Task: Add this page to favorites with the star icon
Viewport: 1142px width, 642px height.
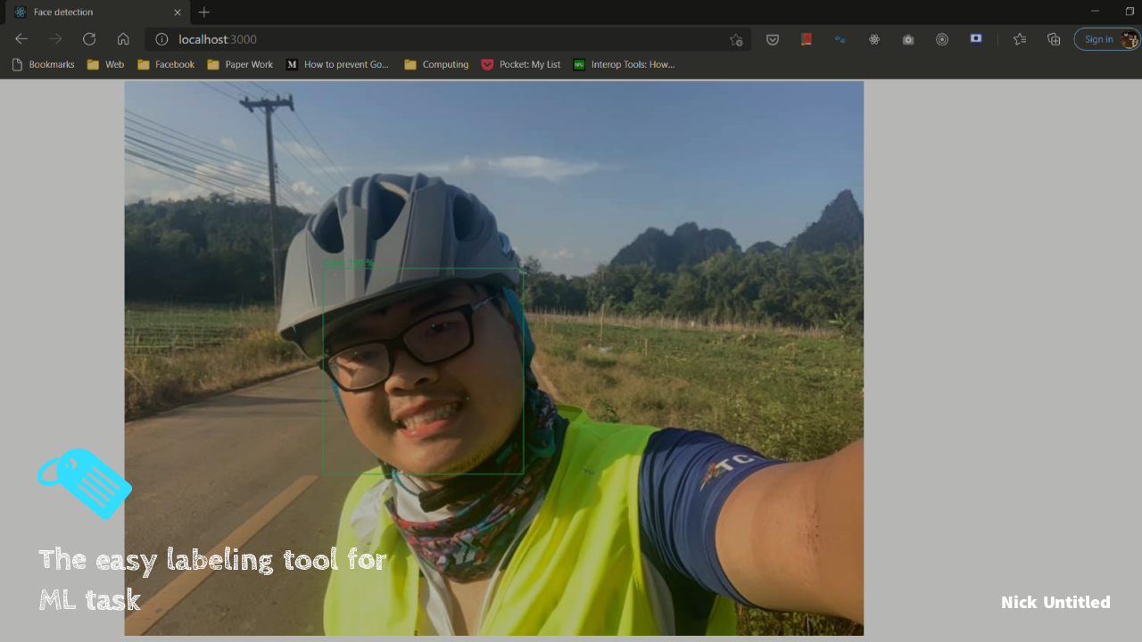Action: (x=736, y=39)
